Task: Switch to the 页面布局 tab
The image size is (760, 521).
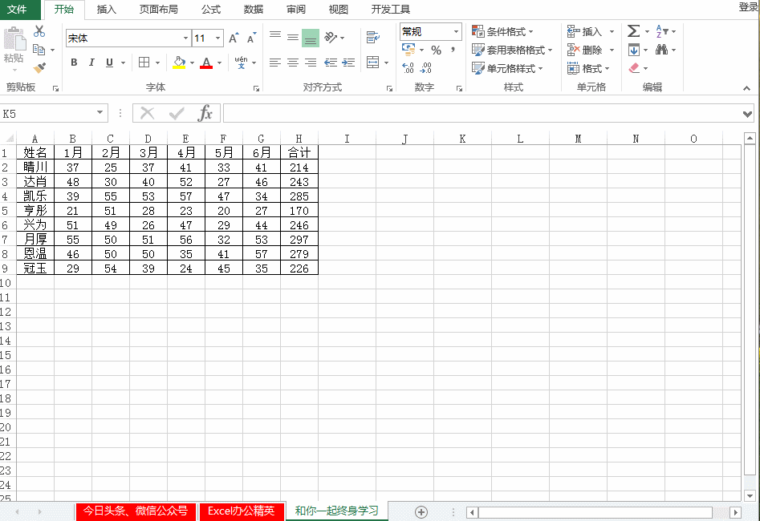Action: 158,9
